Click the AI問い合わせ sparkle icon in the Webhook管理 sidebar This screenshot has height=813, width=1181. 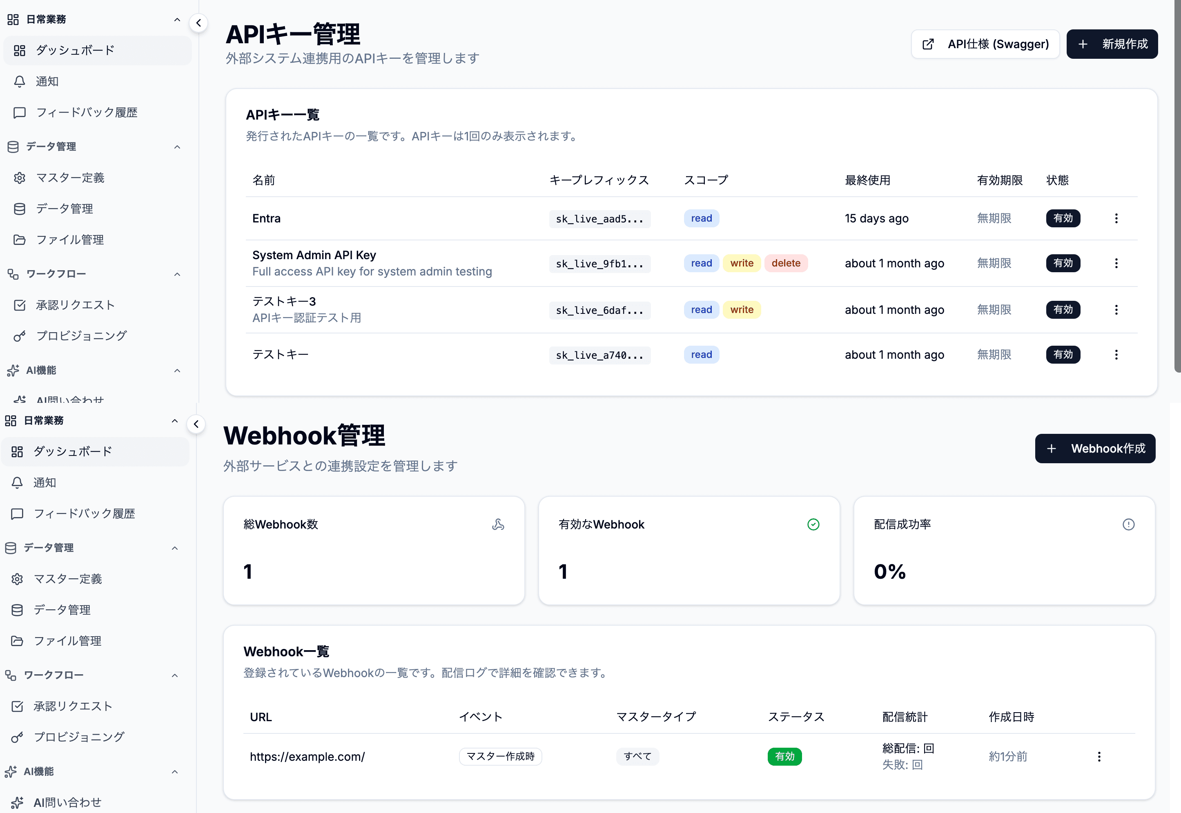coord(17,803)
